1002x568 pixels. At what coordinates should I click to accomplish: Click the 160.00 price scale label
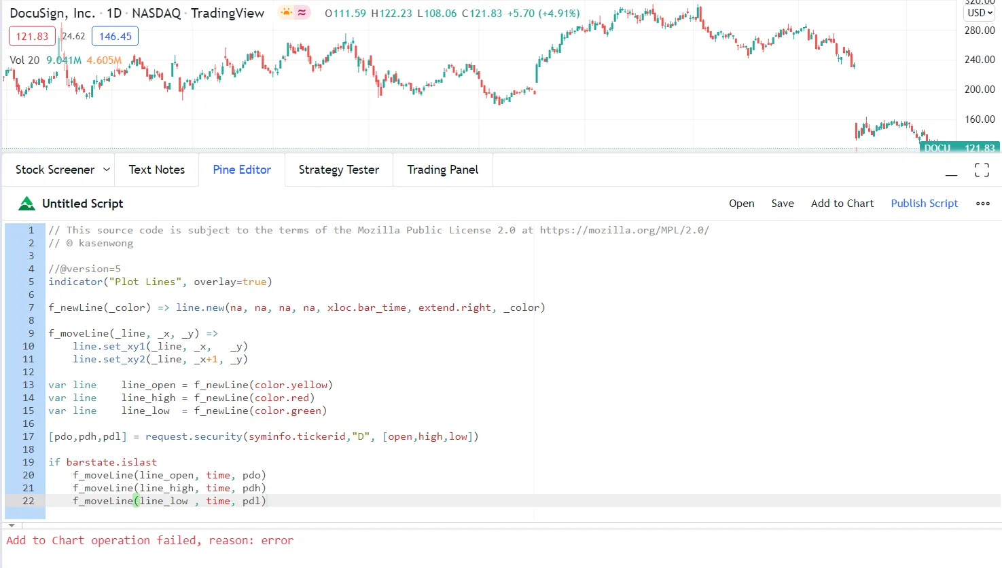980,119
